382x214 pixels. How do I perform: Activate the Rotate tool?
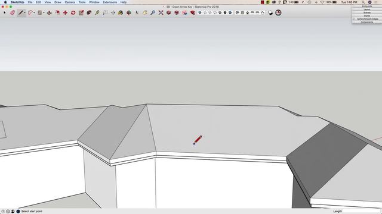73,12
